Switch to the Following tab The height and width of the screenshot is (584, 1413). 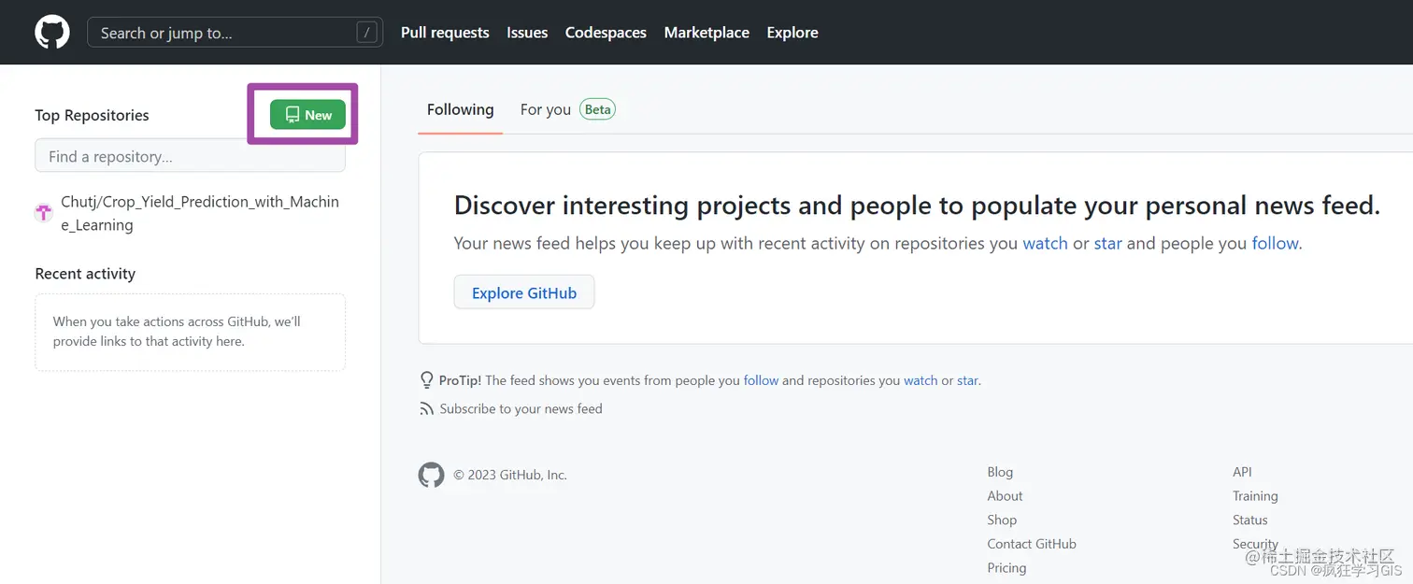460,109
